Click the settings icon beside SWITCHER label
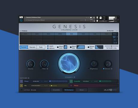Screen dimensions: 138x108 pyautogui.click(x=28, y=78)
